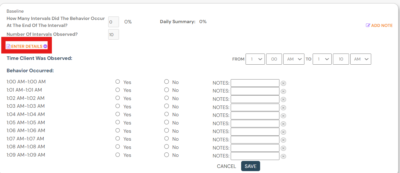Mark Yes for the 1:06 AM interval
This screenshot has width=400, height=173.
pyautogui.click(x=118, y=130)
